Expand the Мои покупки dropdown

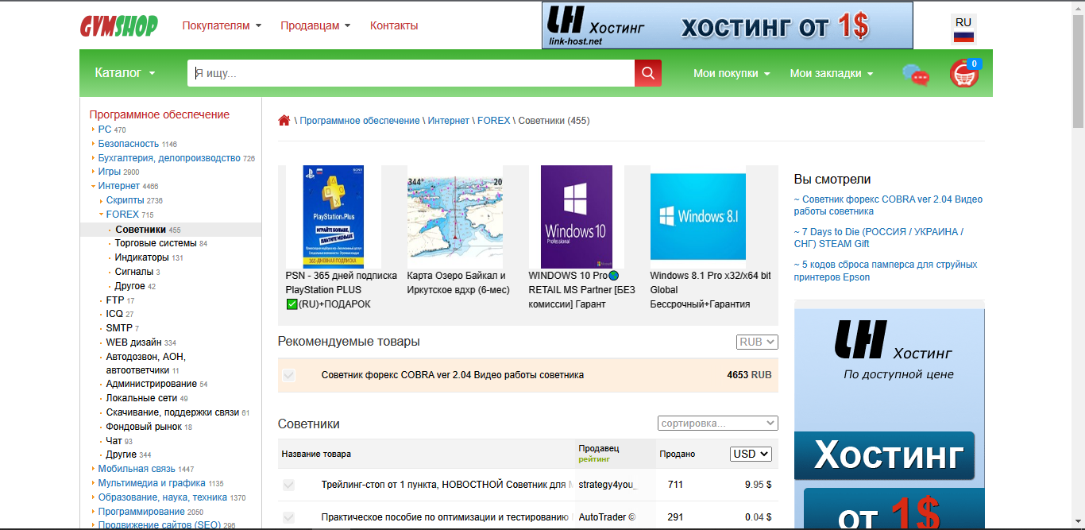point(732,73)
